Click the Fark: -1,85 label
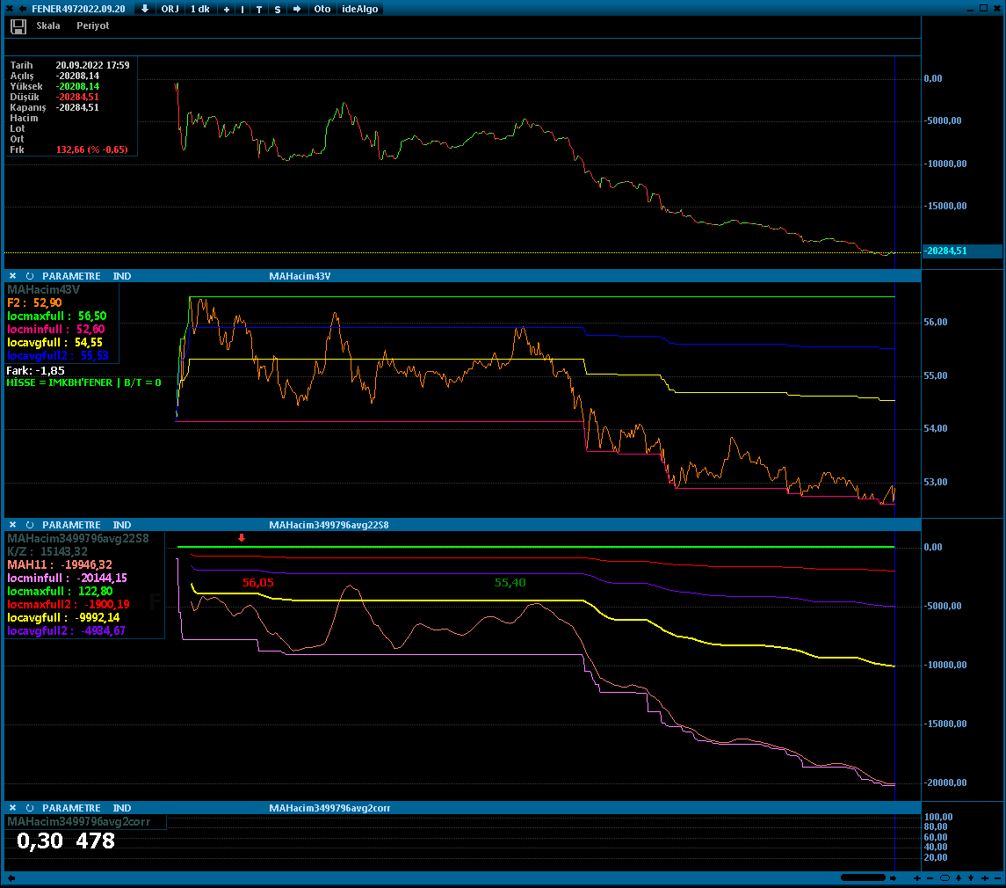 click(x=35, y=370)
